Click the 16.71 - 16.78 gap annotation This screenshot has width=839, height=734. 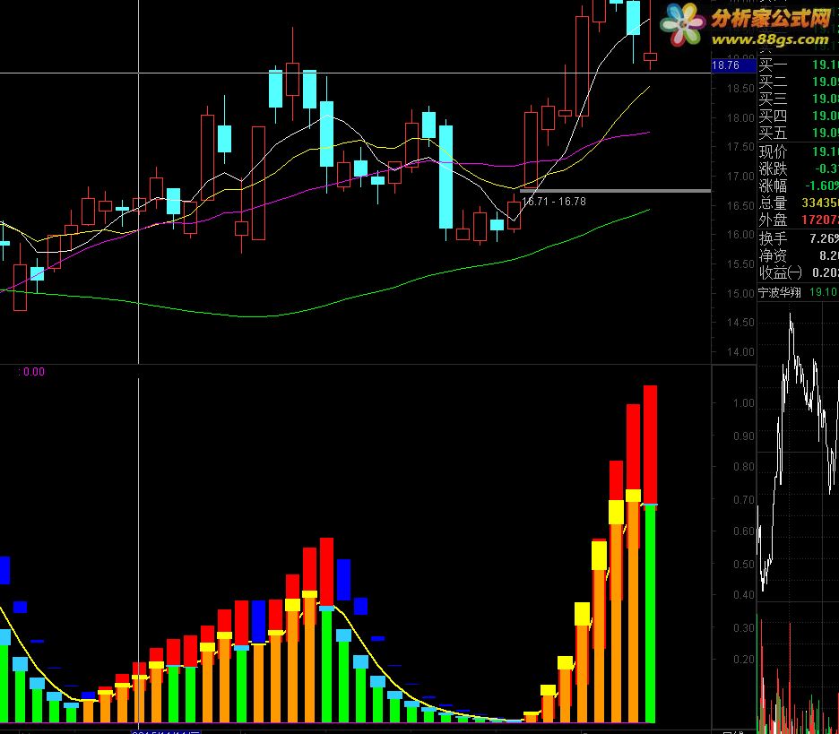pyautogui.click(x=554, y=202)
